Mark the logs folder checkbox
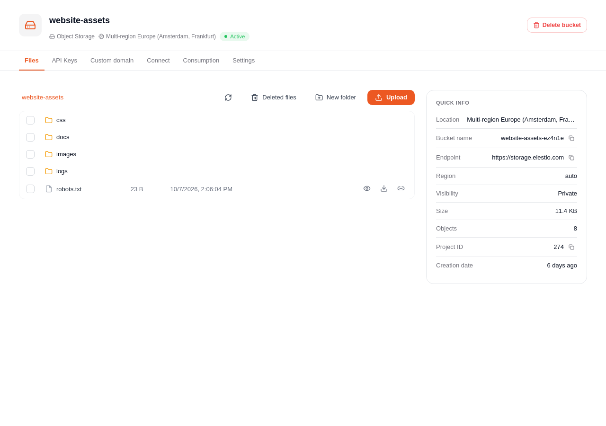This screenshot has height=426, width=606. tap(30, 171)
